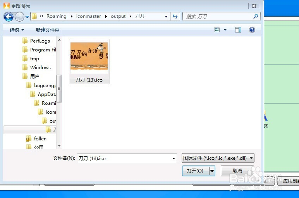Click the Forward navigation arrow
Screen dimensions: 299x198
19,17
